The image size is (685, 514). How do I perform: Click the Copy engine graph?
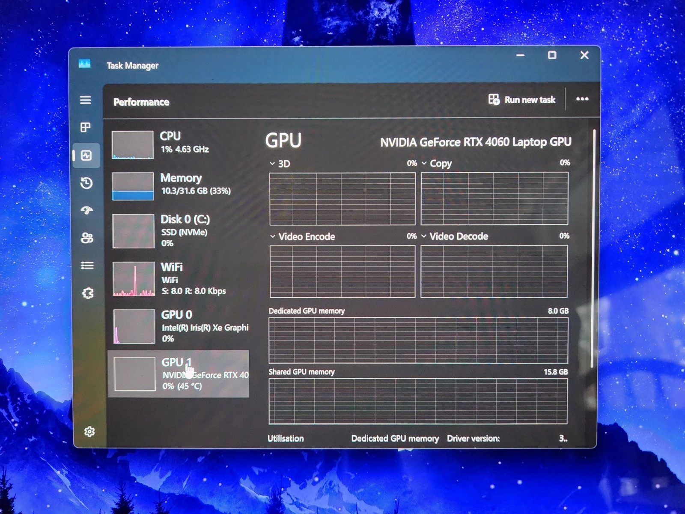coord(494,198)
